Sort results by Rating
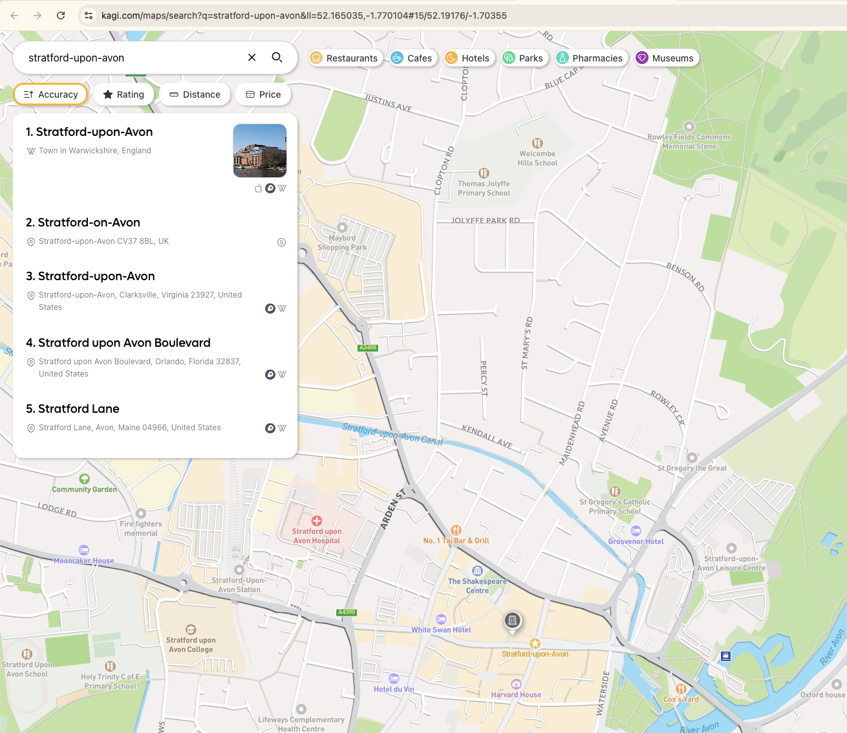847x733 pixels. (x=123, y=94)
